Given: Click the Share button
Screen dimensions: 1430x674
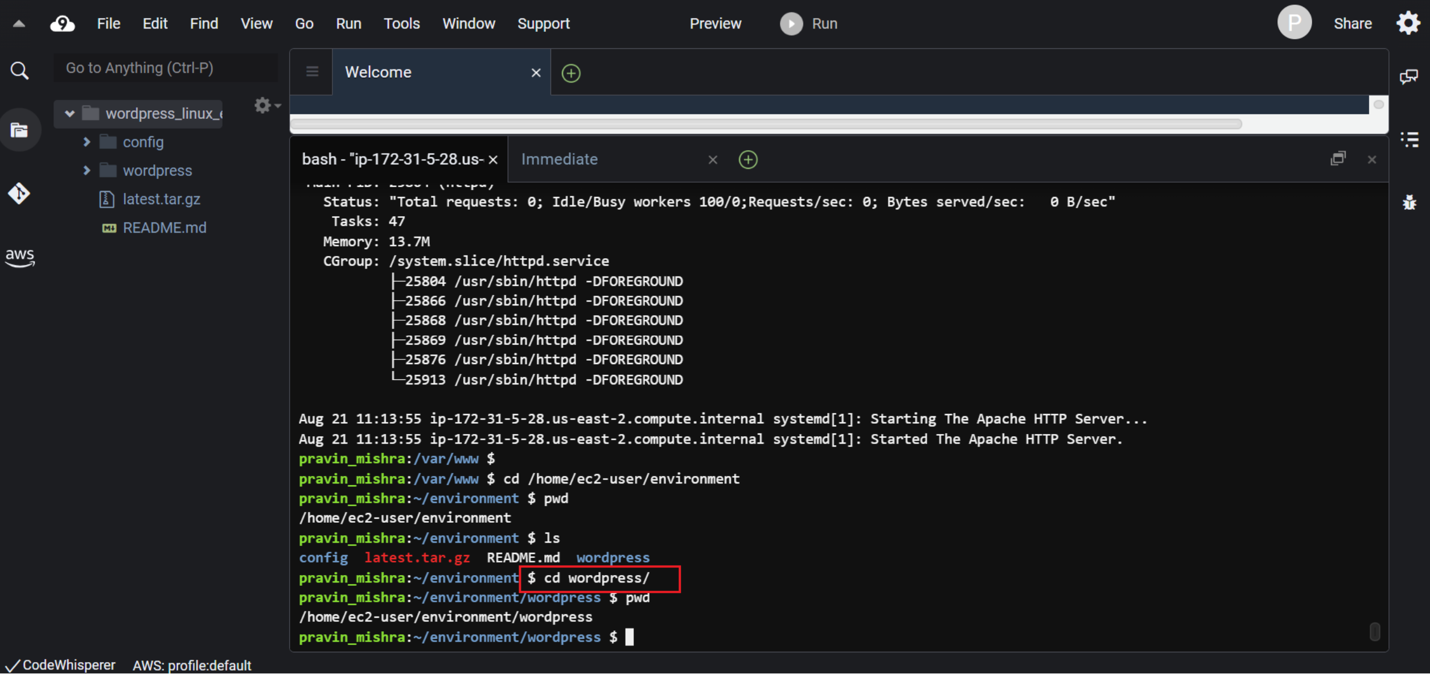Looking at the screenshot, I should [1353, 23].
